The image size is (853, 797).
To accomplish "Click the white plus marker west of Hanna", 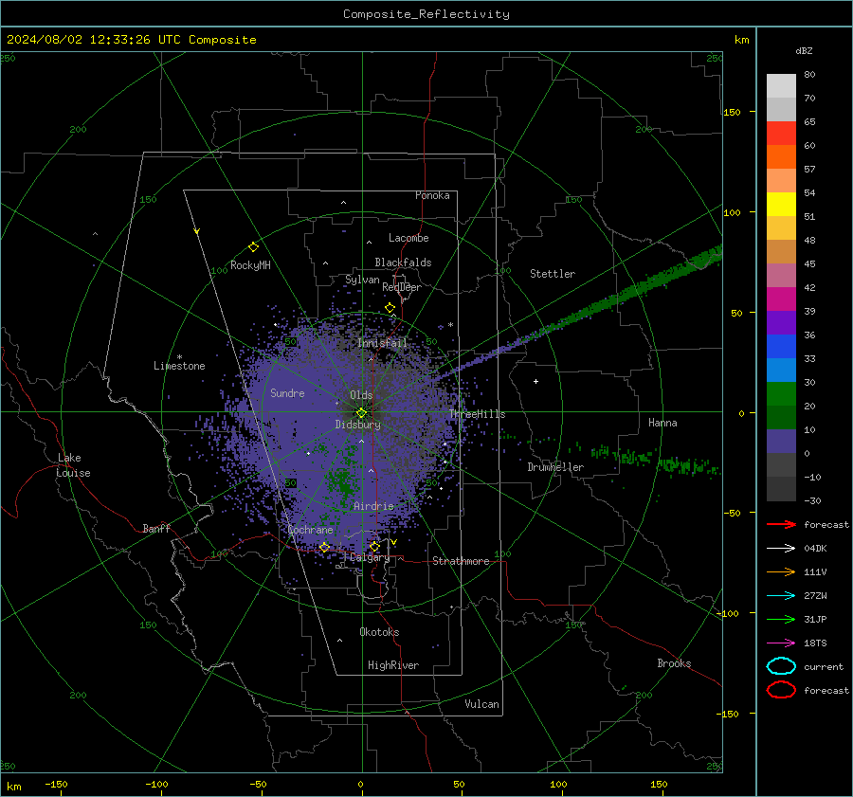I will tap(535, 381).
